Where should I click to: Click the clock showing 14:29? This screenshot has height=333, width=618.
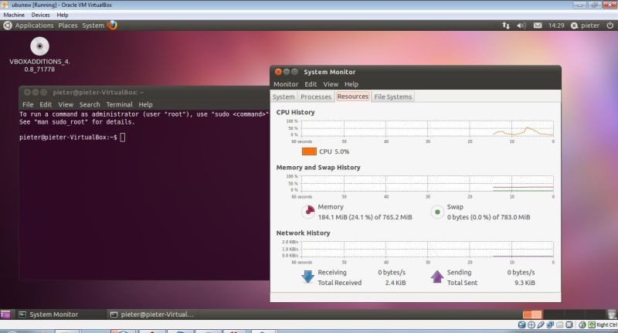point(556,25)
